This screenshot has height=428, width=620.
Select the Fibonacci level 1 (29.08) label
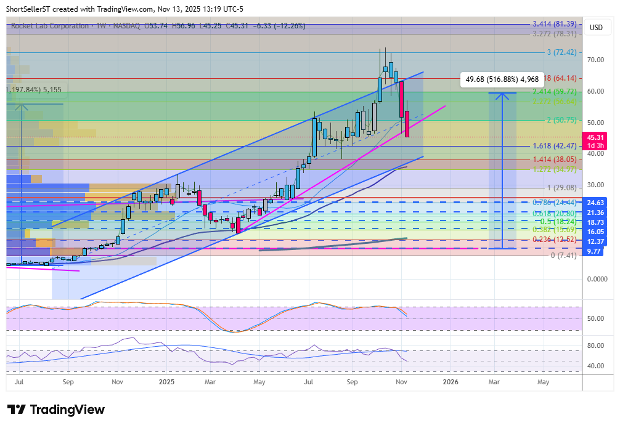click(x=562, y=188)
